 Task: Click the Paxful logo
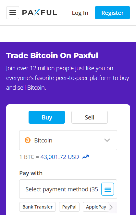(x=40, y=13)
